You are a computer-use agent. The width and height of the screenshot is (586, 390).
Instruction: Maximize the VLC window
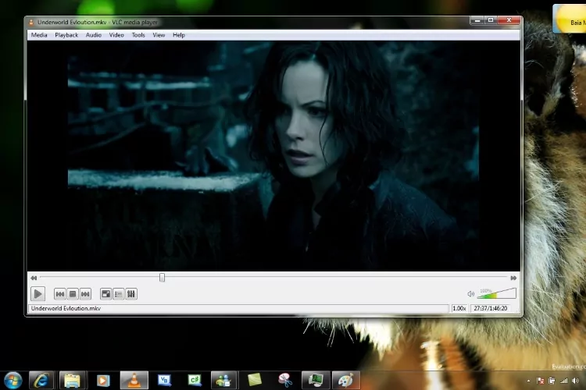click(491, 20)
